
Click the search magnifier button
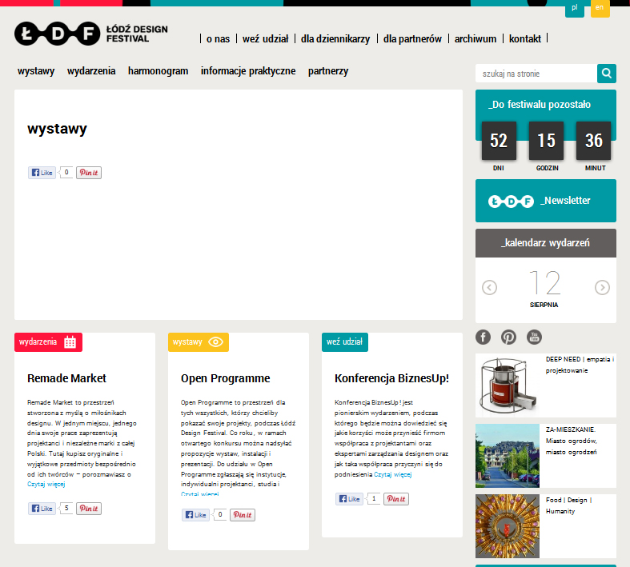(x=607, y=74)
